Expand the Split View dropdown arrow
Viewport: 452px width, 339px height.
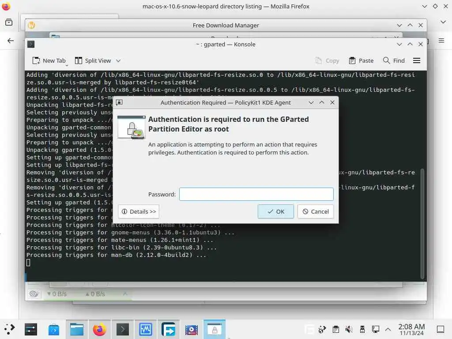[x=118, y=60]
